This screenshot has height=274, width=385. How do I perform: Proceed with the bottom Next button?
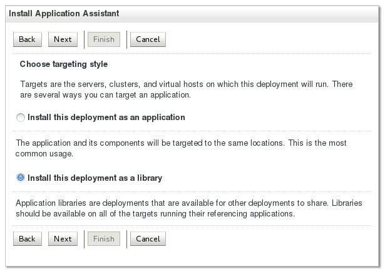coord(63,239)
